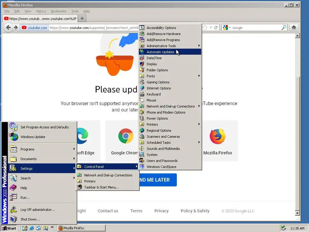Click the Date/Time icon
This screenshot has width=309, height=232.
[142, 58]
